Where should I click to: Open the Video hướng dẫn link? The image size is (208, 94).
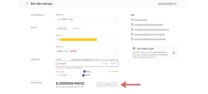click(x=141, y=20)
